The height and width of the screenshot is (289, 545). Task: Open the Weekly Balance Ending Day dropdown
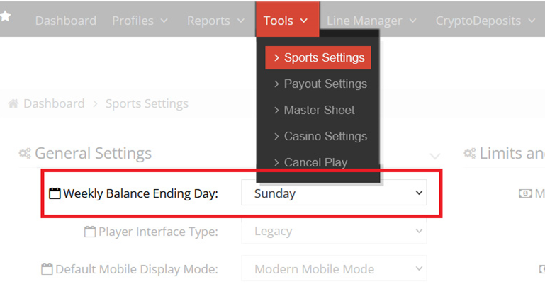pyautogui.click(x=334, y=193)
